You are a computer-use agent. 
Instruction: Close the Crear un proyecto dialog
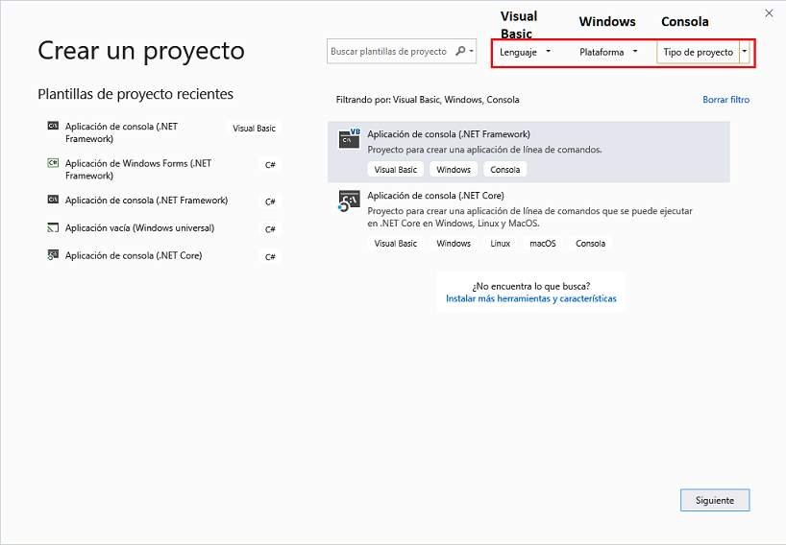pos(768,12)
